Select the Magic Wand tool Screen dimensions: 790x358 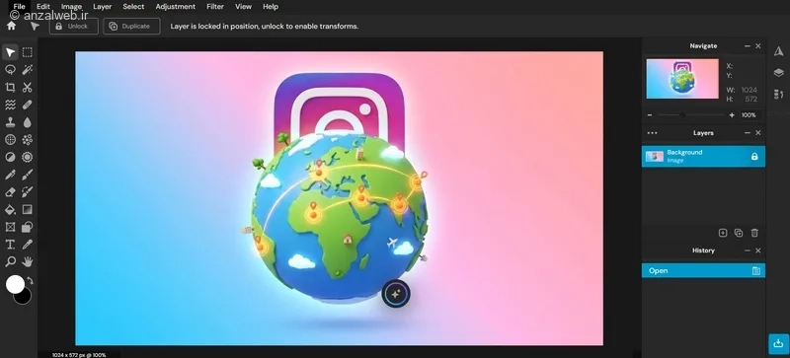point(28,69)
